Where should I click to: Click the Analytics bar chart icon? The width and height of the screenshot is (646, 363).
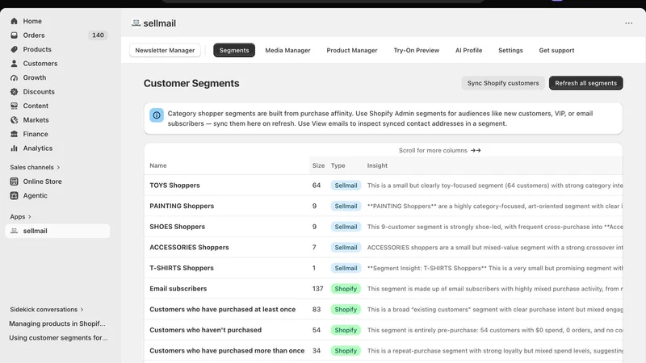pyautogui.click(x=14, y=148)
